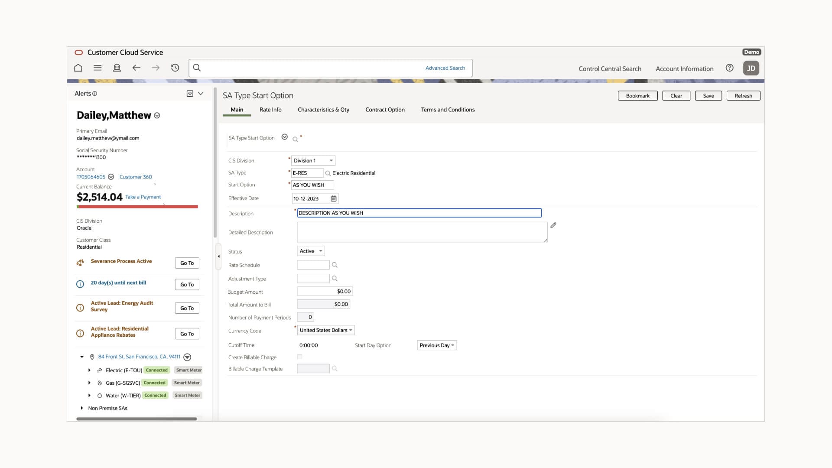Expand the Non Premise SAs node
The image size is (832, 468).
[82, 408]
